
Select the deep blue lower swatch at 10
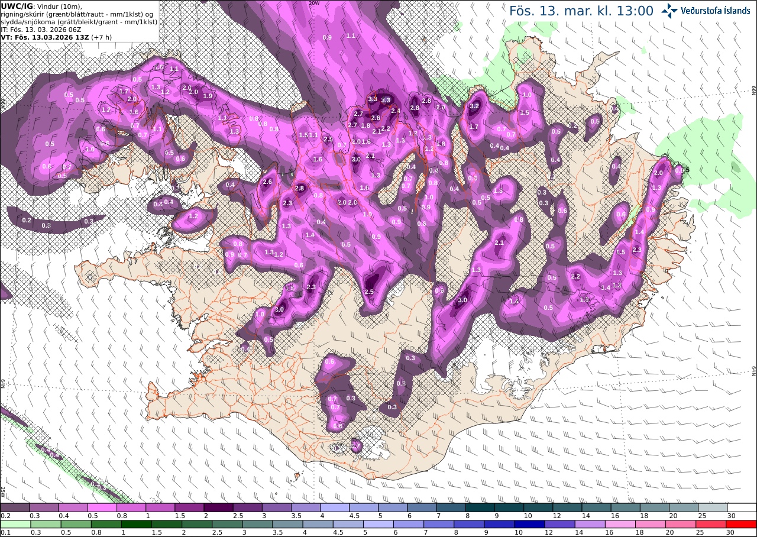coord(530,524)
